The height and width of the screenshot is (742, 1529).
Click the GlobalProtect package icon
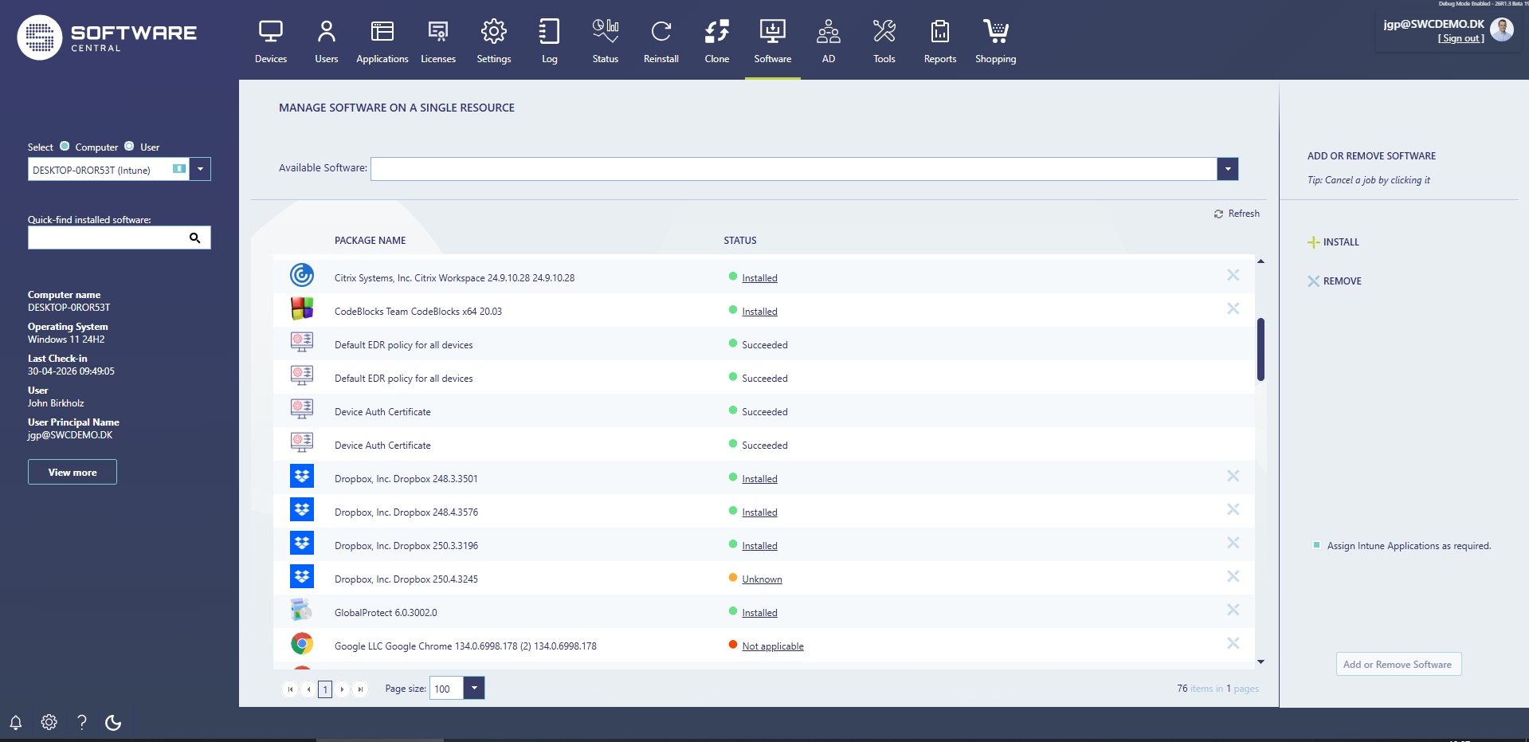[302, 610]
